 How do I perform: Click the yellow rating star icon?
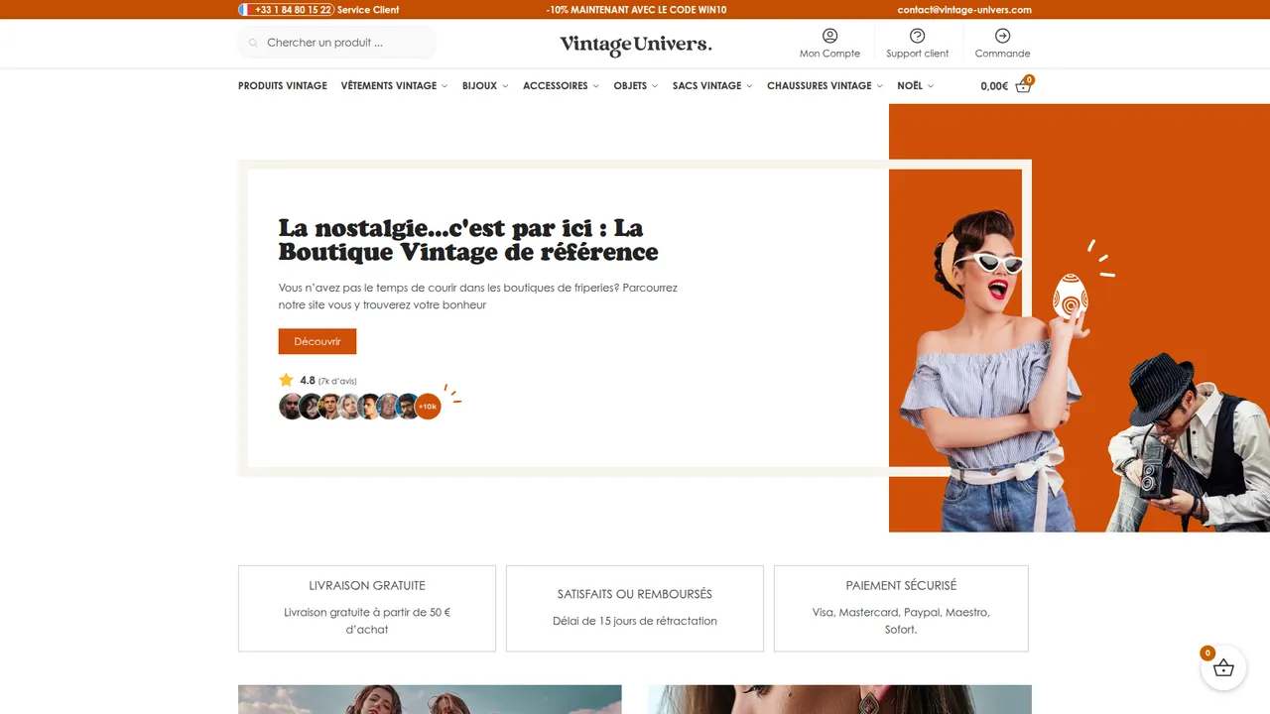pyautogui.click(x=287, y=380)
